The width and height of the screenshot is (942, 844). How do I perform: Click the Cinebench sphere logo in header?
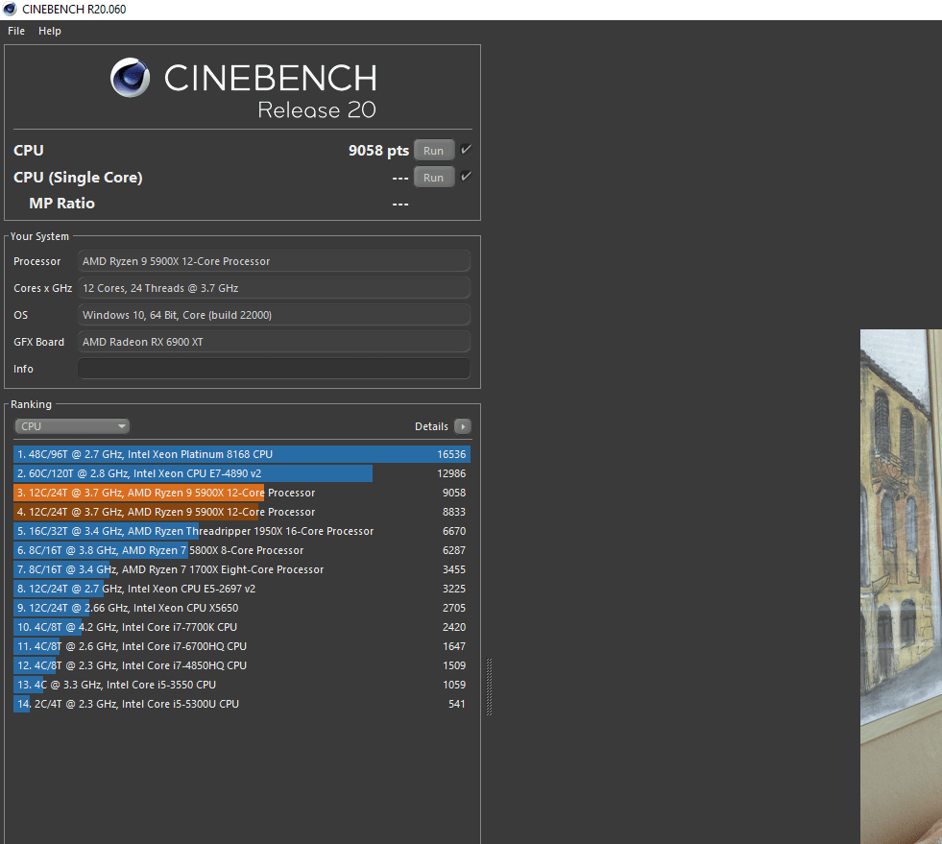[130, 78]
